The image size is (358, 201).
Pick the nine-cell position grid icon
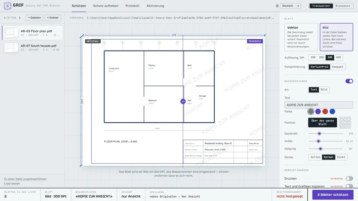click(345, 123)
